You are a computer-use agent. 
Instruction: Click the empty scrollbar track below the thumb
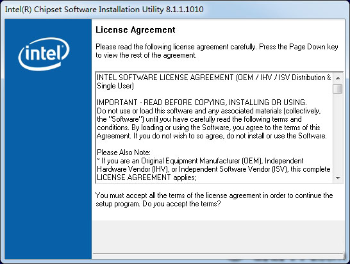338,133
